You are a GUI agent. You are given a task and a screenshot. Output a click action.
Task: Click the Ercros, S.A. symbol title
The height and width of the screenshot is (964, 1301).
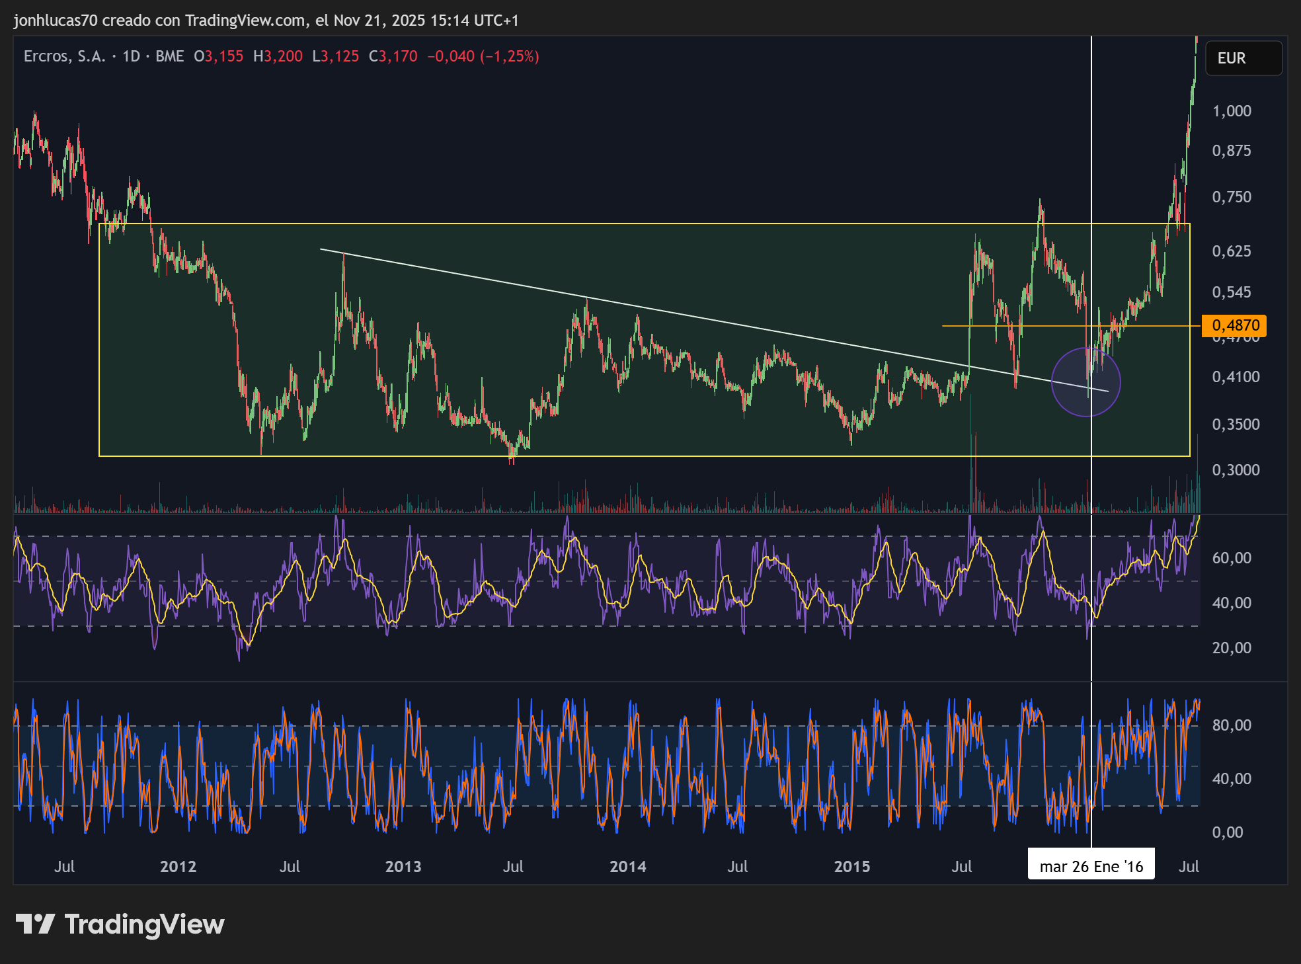click(64, 56)
